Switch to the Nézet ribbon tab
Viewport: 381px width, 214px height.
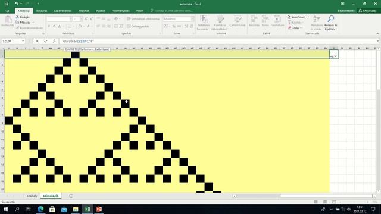(x=140, y=11)
